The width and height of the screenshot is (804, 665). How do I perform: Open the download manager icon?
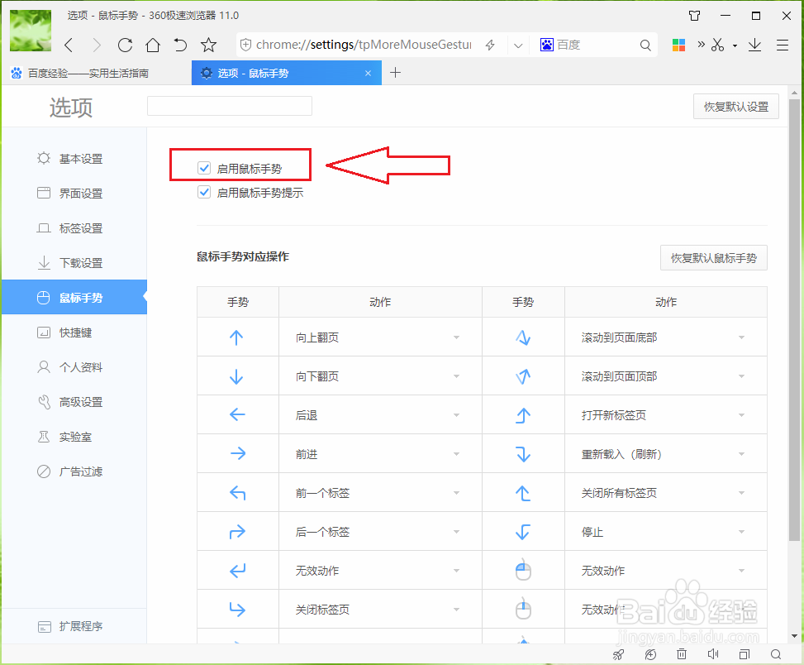tap(754, 45)
